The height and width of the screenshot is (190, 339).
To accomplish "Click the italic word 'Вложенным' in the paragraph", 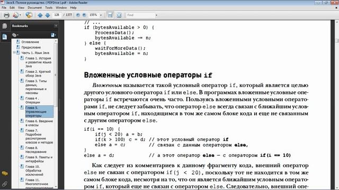I will click(107, 85).
